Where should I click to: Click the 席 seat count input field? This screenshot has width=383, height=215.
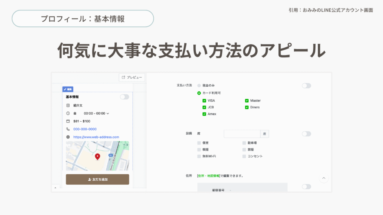coord(242,134)
